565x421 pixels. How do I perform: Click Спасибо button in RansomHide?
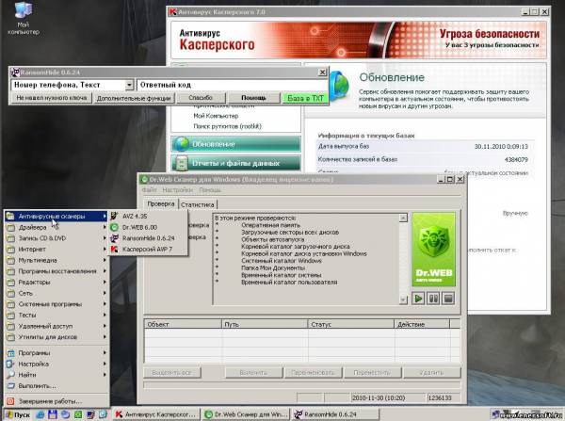tap(201, 98)
